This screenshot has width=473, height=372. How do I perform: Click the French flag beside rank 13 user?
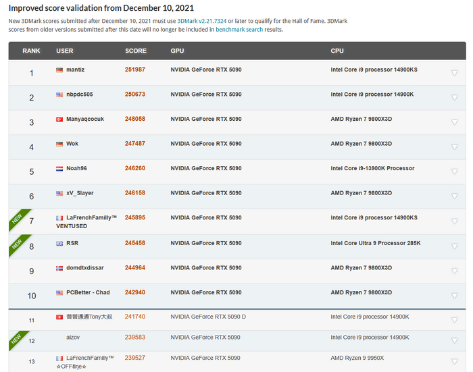pos(59,358)
